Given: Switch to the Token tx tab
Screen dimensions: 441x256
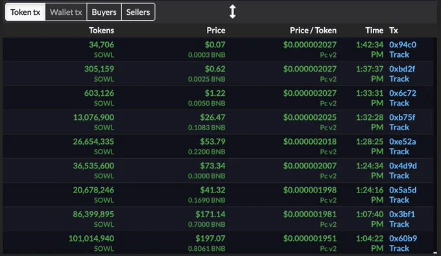Looking at the screenshot, I should [x=25, y=12].
